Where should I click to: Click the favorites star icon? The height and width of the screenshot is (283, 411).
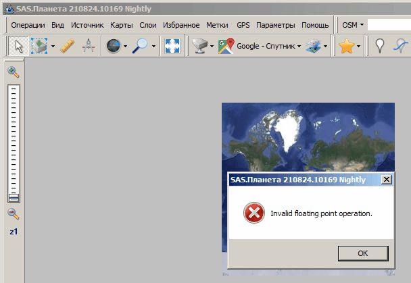click(347, 47)
